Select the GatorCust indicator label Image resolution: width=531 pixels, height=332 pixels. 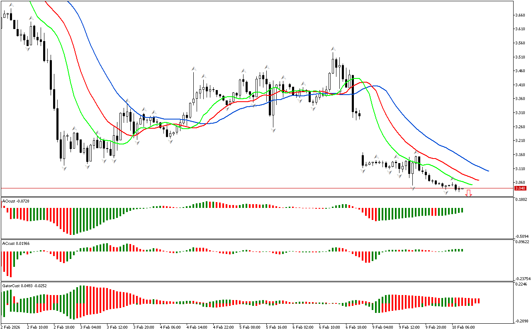pyautogui.click(x=24, y=286)
